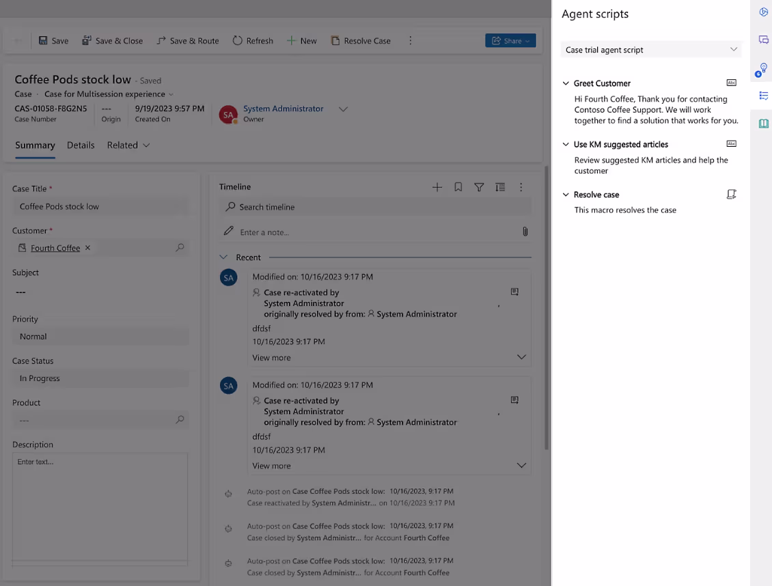This screenshot has width=772, height=586.
Task: Open the Case trial agent script dropdown
Action: point(650,50)
